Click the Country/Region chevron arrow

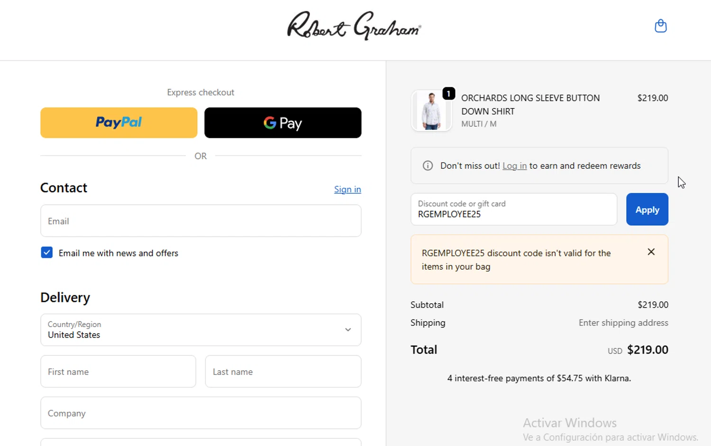click(348, 330)
